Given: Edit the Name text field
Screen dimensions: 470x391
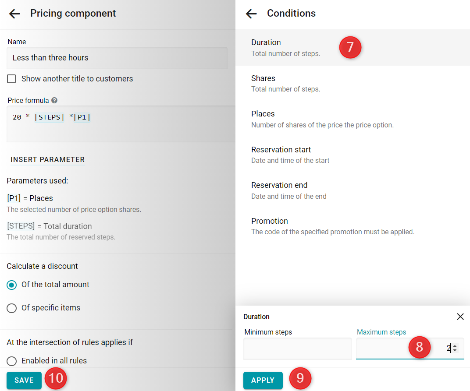Looking at the screenshot, I should coord(117,58).
